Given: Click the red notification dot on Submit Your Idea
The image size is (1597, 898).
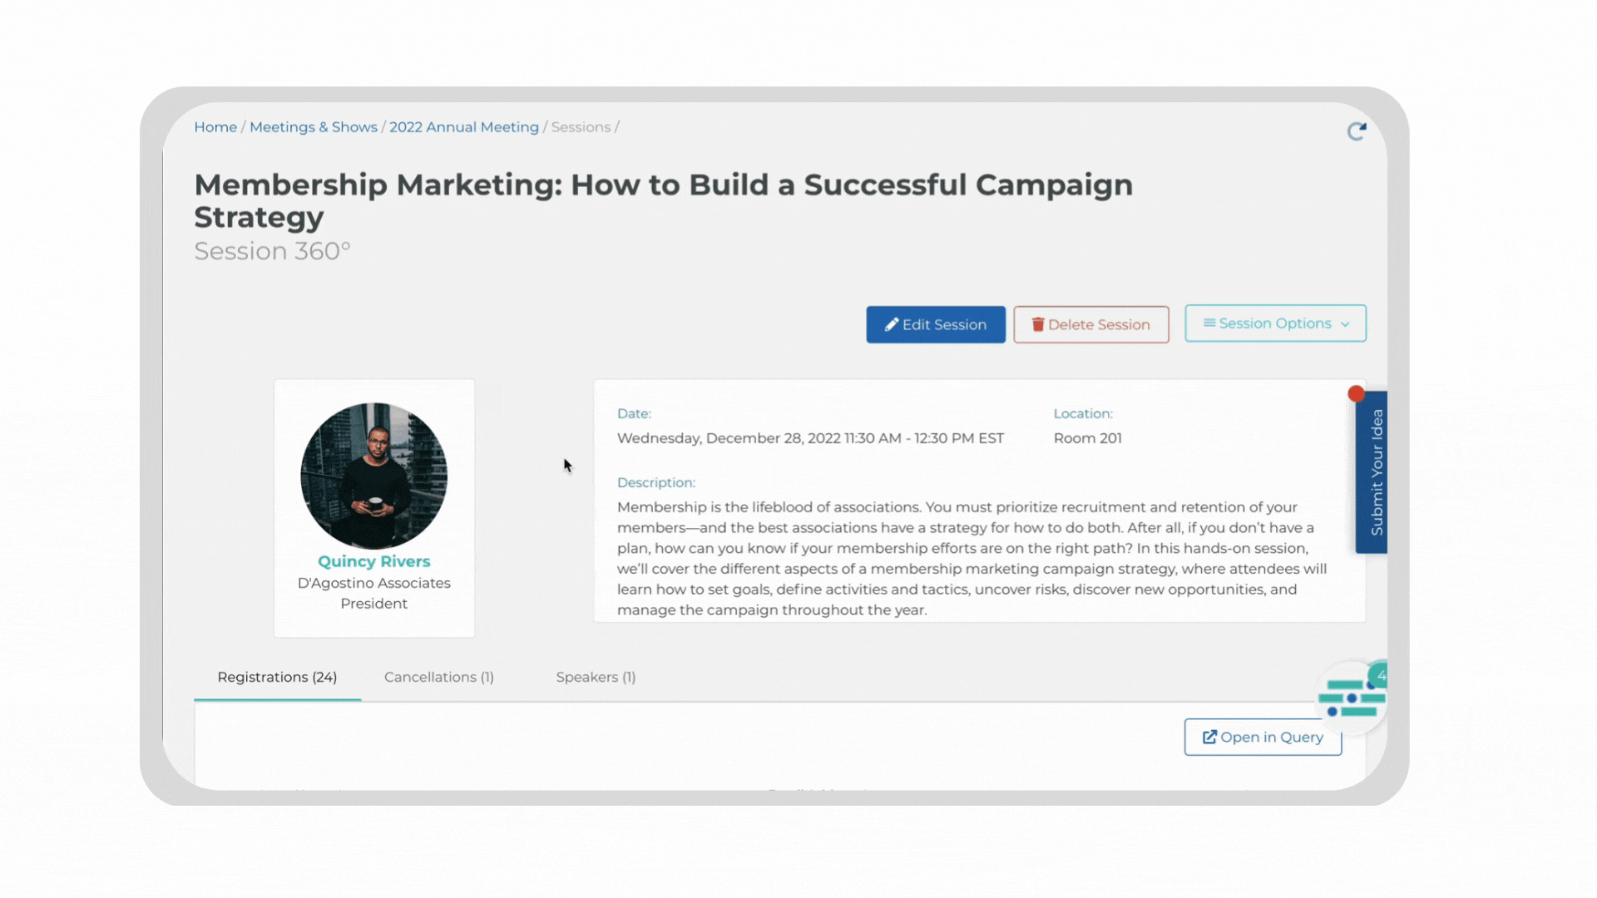Looking at the screenshot, I should (x=1356, y=393).
